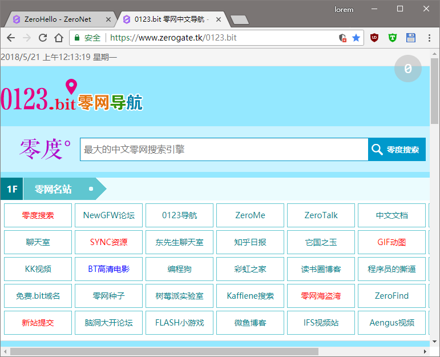
Task: Close the ZeroHello - ZeroNet tab
Action: click(x=108, y=19)
